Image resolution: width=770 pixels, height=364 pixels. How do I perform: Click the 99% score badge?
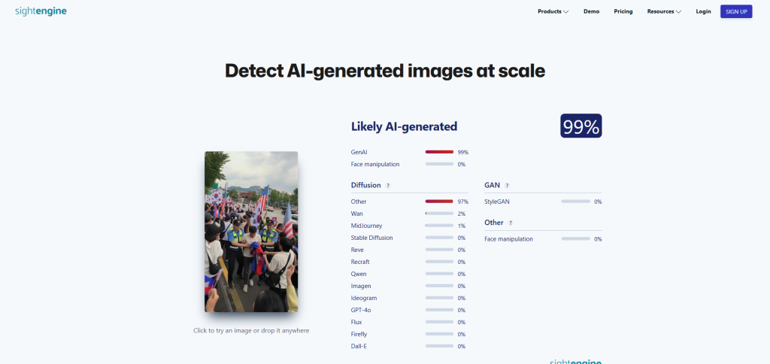581,126
